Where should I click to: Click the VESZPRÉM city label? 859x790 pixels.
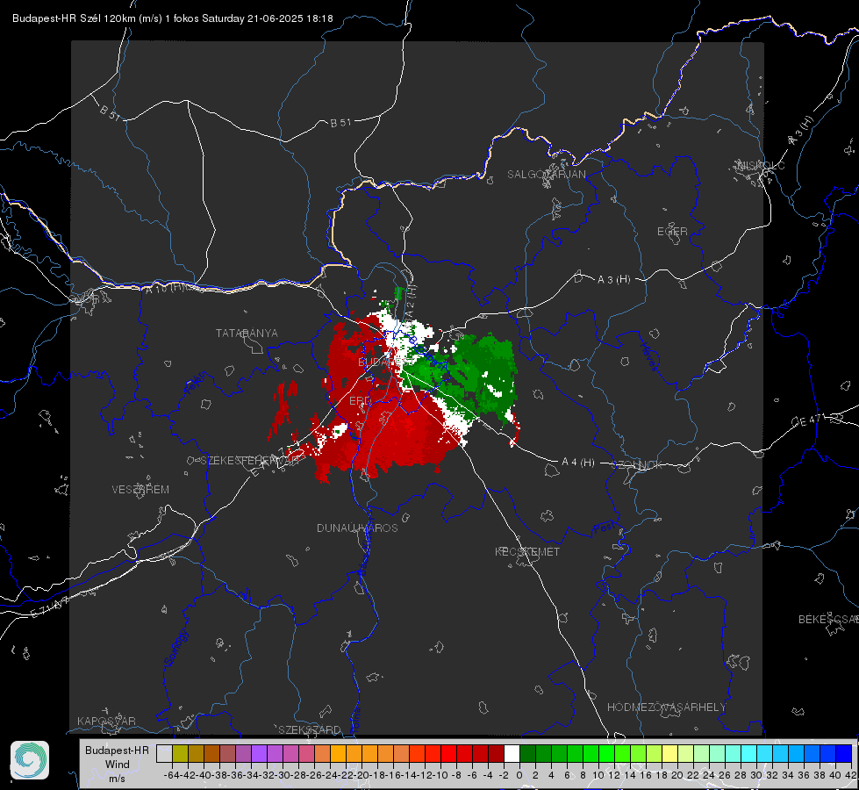tap(140, 489)
